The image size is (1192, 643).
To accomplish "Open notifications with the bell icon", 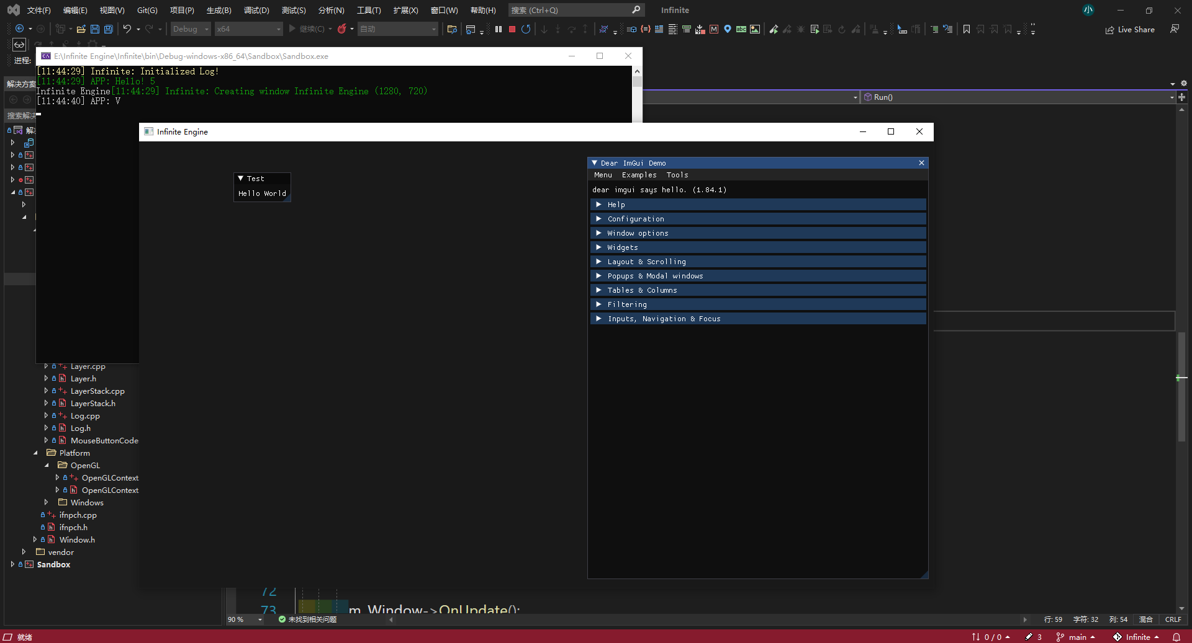I will tap(1176, 637).
